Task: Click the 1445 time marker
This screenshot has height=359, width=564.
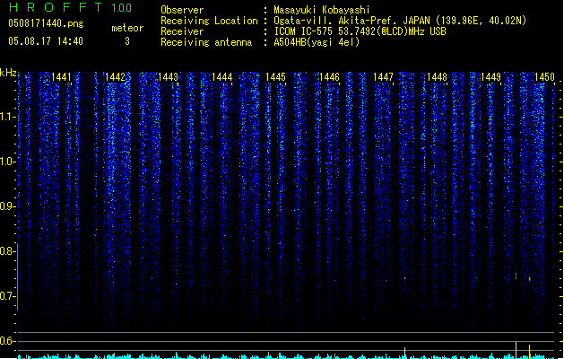Action: (275, 77)
